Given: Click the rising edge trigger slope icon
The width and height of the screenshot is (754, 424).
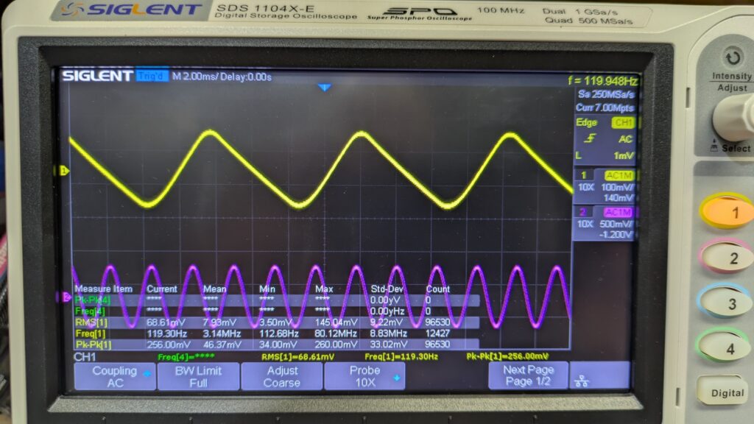Looking at the screenshot, I should pyautogui.click(x=586, y=138).
